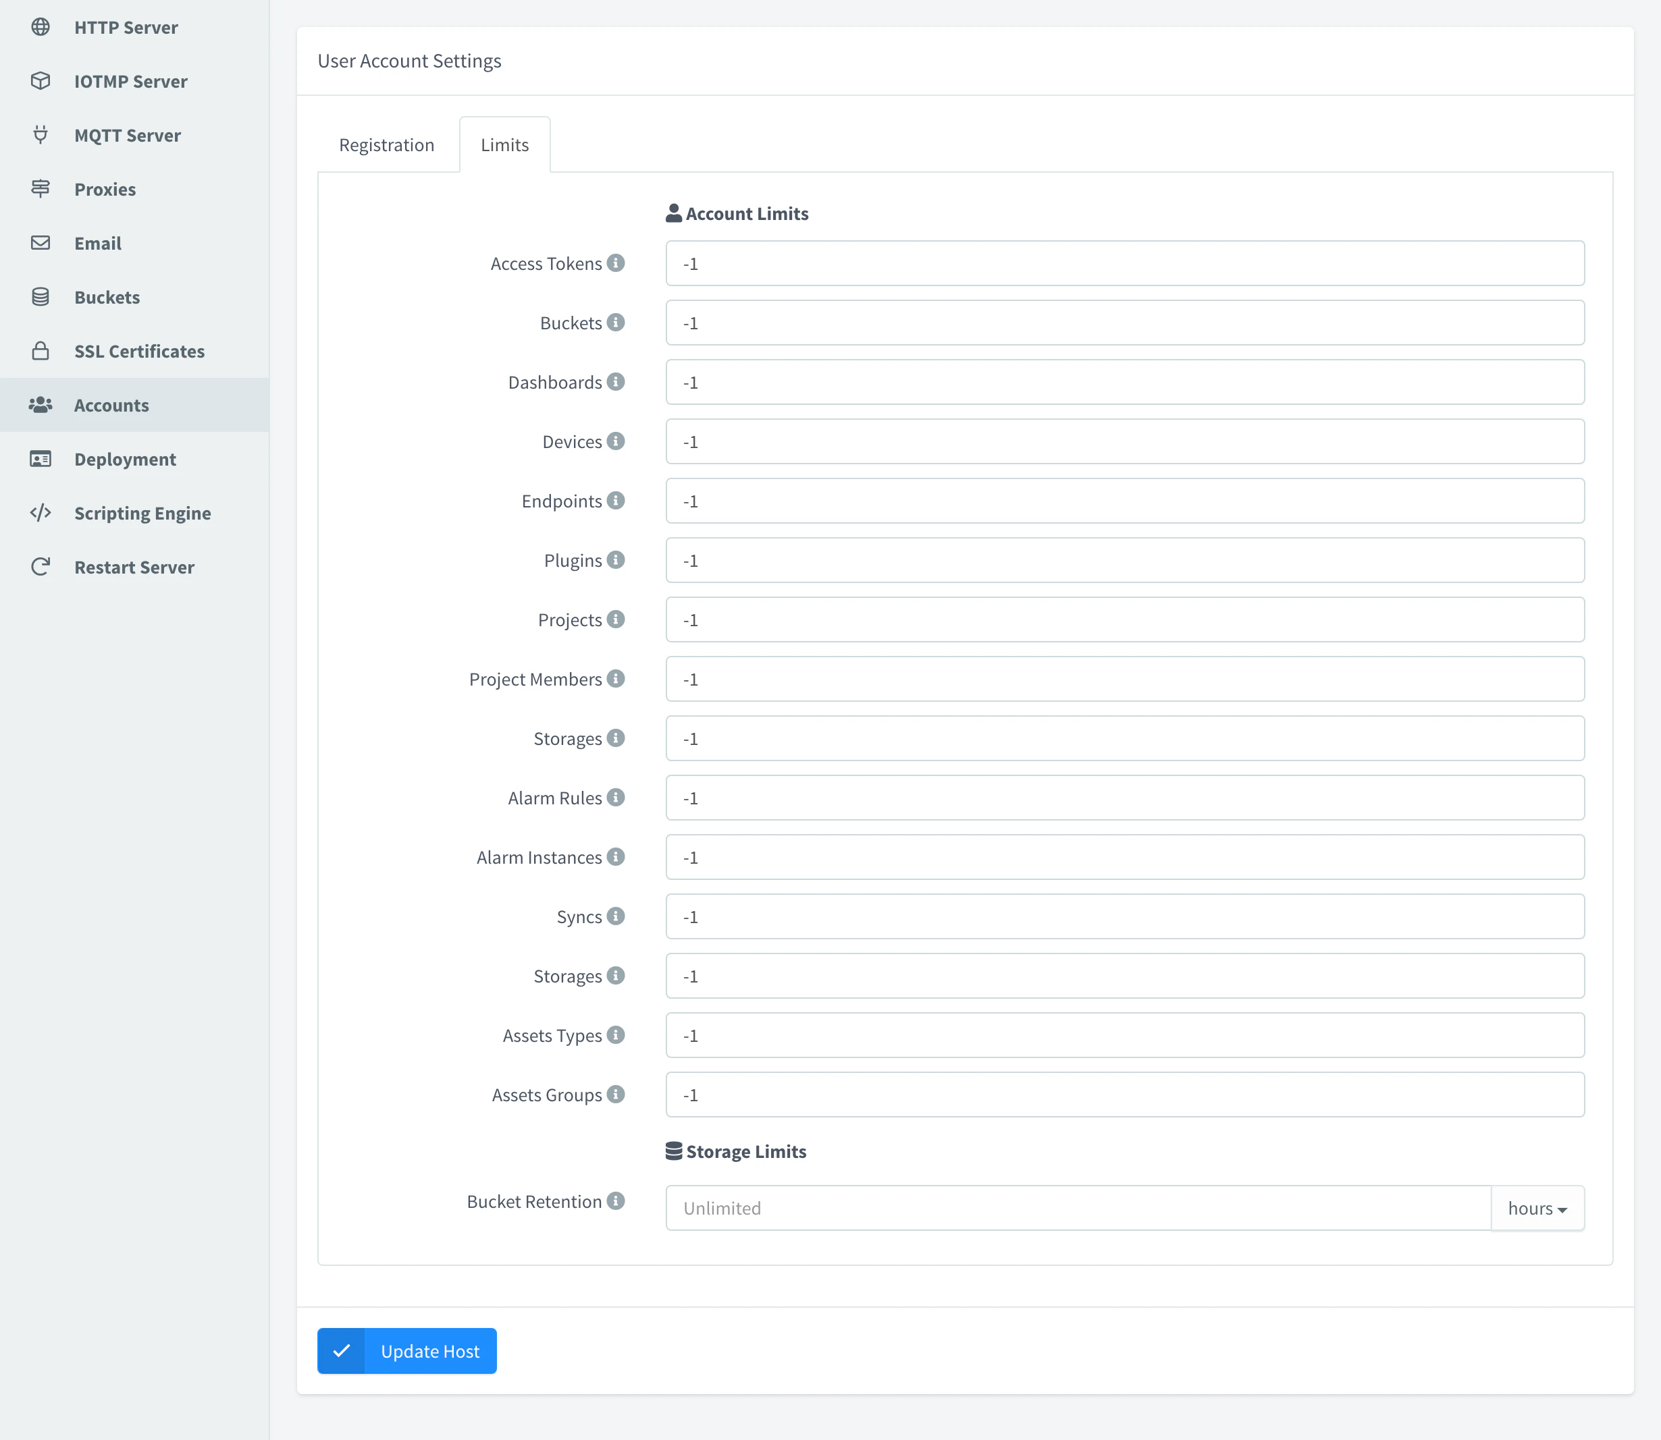Image resolution: width=1661 pixels, height=1440 pixels.
Task: Click the Alarm Instances info icon
Action: coord(616,856)
